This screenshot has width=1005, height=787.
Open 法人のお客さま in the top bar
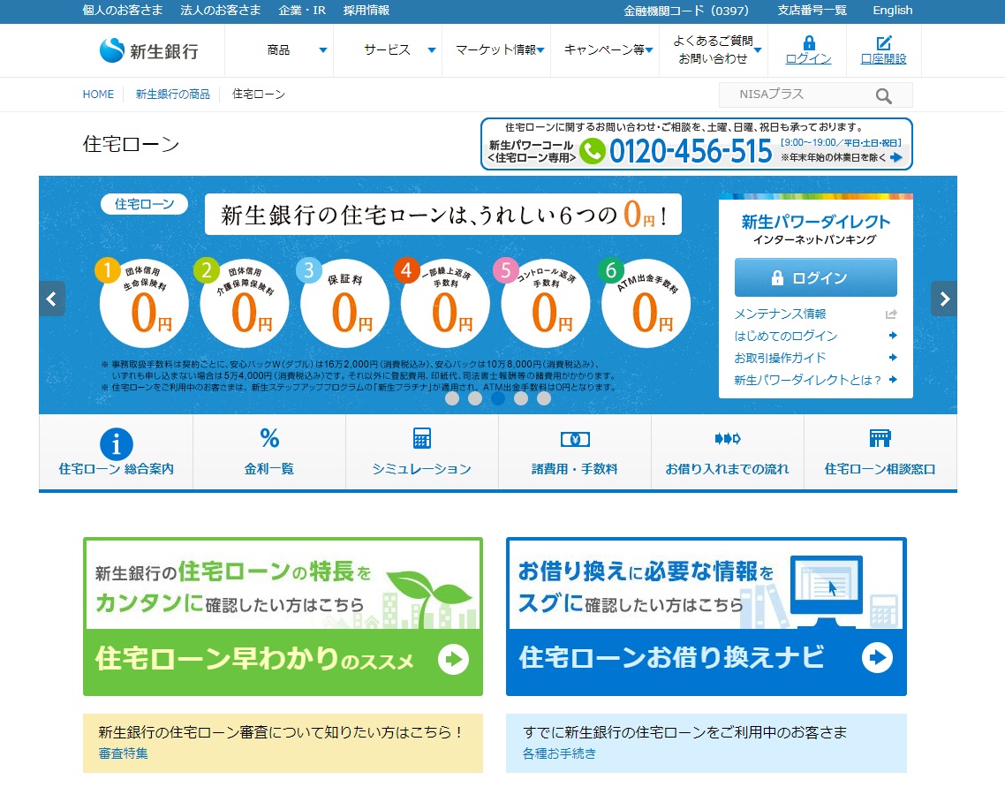click(221, 11)
